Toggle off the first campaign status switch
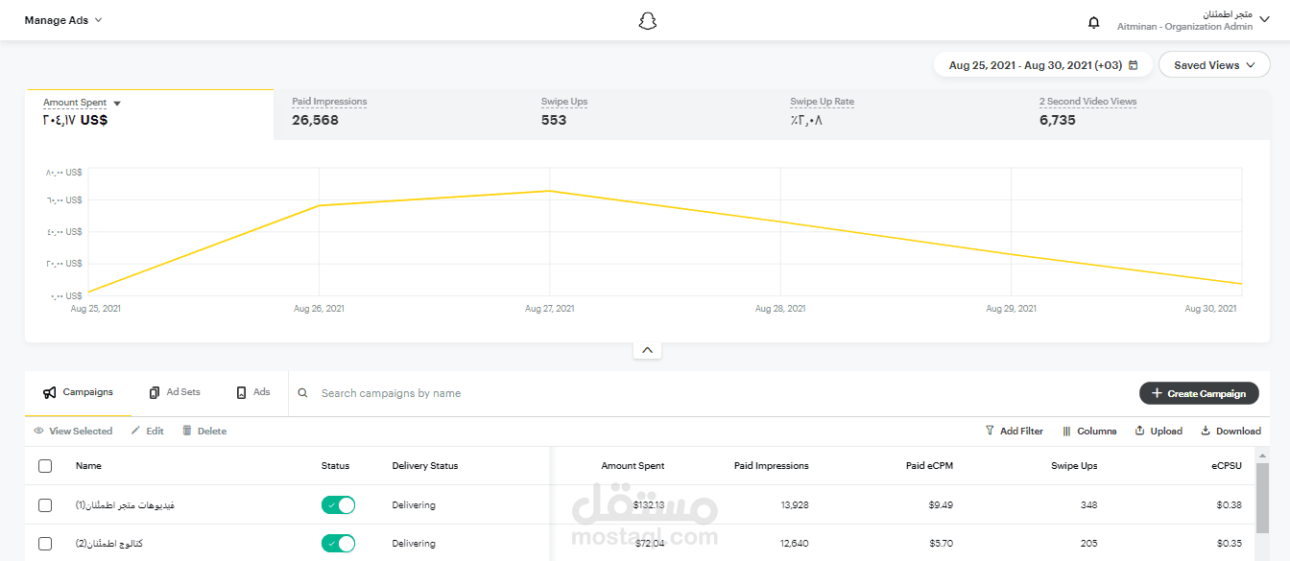This screenshot has width=1290, height=561. pyautogui.click(x=338, y=504)
